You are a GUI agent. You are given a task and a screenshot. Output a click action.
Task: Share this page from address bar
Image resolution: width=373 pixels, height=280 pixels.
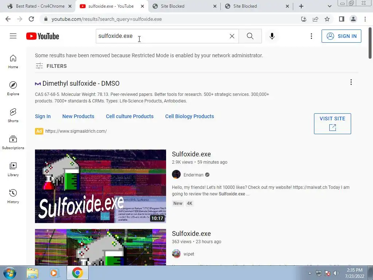pos(315,19)
